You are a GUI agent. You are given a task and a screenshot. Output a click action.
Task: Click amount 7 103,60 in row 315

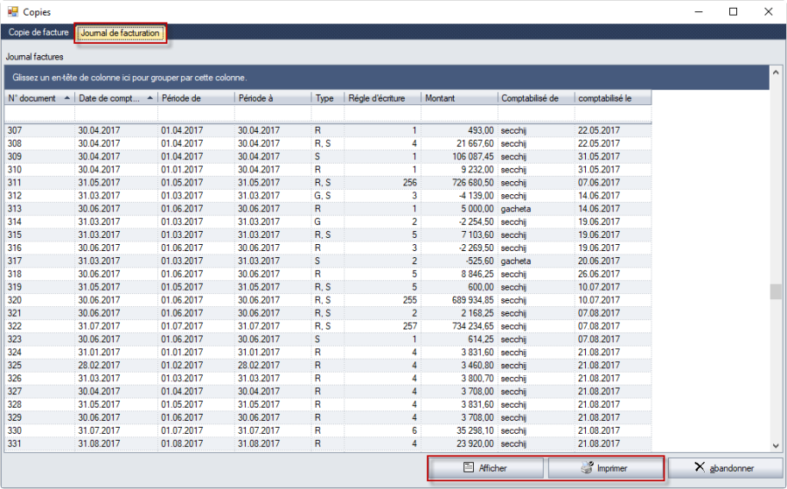(477, 235)
